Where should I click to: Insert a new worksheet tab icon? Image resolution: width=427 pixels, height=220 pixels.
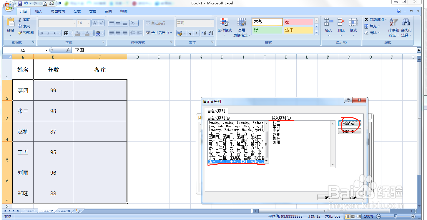click(77, 211)
